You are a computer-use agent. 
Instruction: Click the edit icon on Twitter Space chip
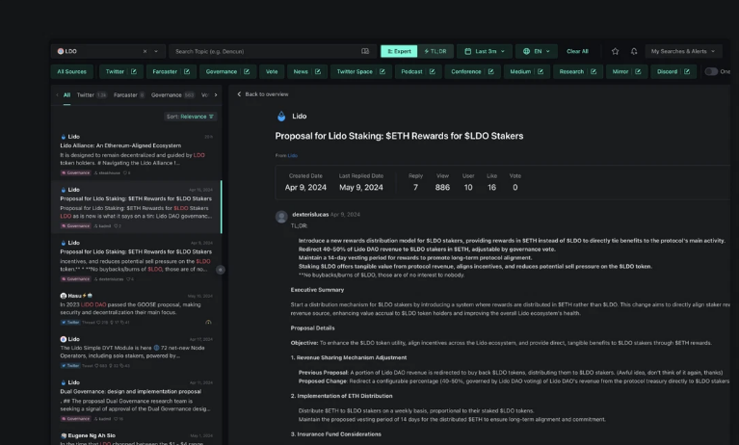[x=383, y=71]
